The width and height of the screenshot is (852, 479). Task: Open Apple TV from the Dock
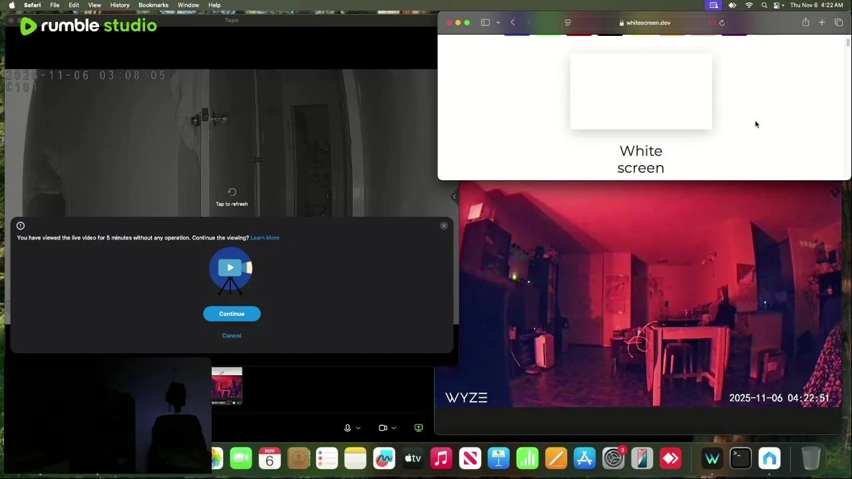click(413, 458)
